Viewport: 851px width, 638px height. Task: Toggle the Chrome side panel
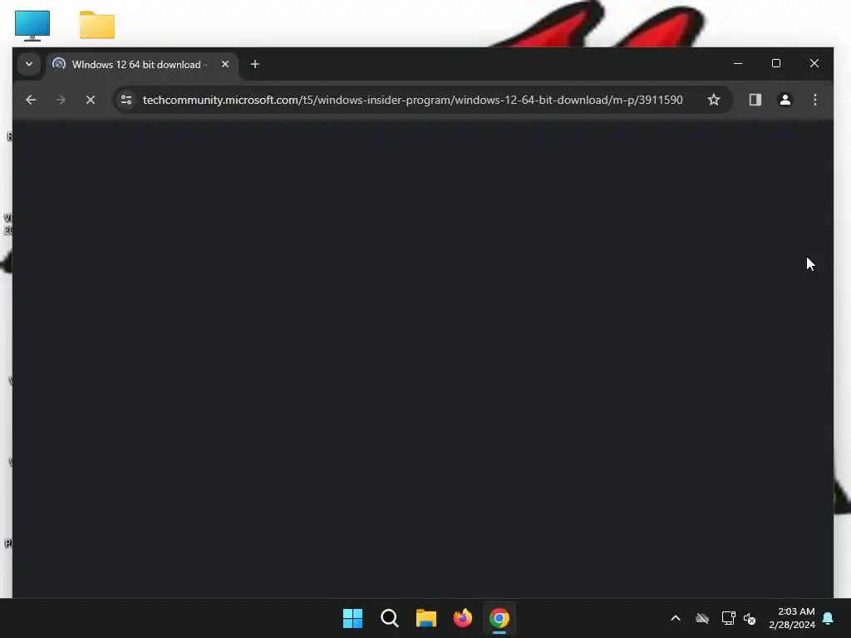755,100
